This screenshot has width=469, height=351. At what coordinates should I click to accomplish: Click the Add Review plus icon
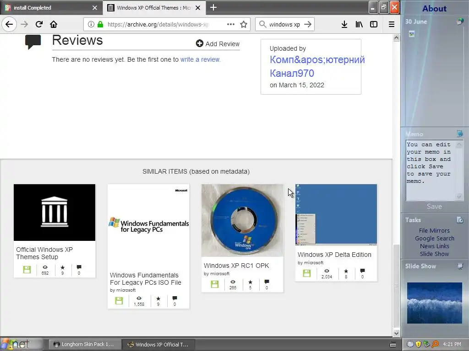coord(200,43)
